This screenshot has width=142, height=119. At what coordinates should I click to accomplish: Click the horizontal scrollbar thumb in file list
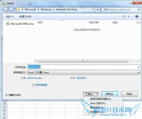pyautogui.click(x=83, y=61)
